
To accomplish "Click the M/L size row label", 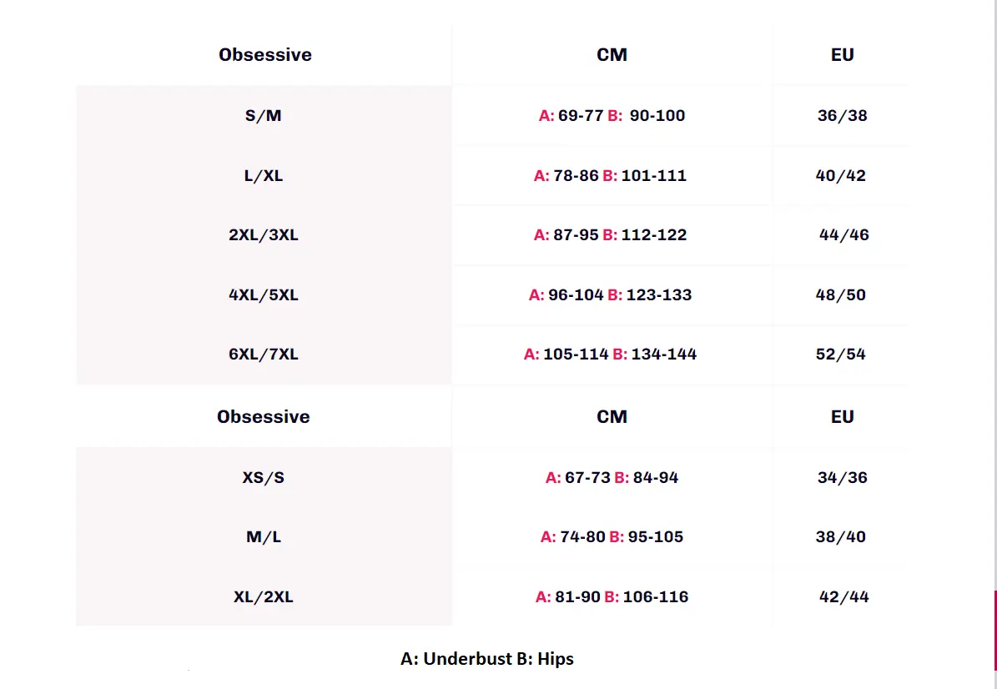I will [264, 537].
